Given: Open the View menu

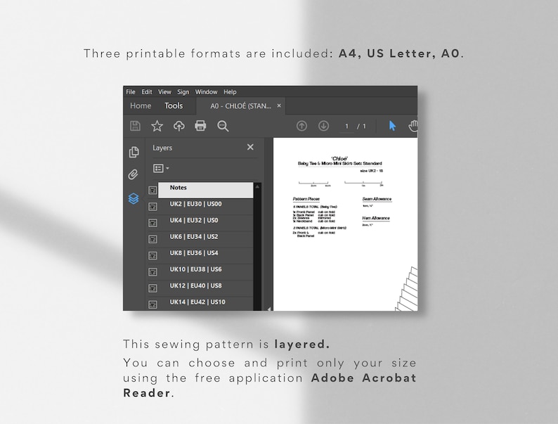Looking at the screenshot, I should (164, 92).
